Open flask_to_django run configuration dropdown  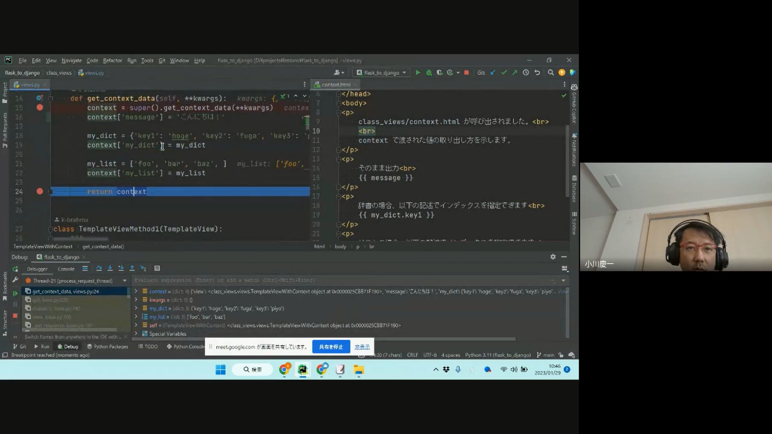[x=382, y=73]
